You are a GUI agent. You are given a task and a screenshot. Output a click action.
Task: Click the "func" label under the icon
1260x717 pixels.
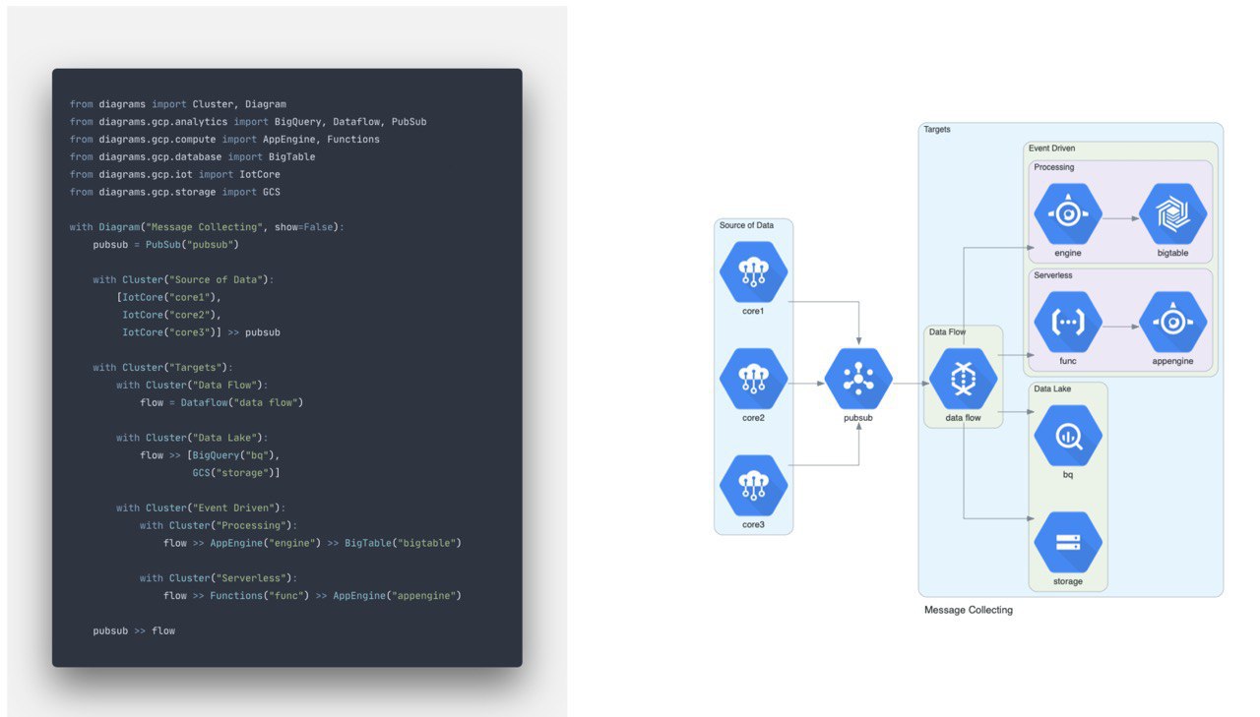click(1068, 361)
